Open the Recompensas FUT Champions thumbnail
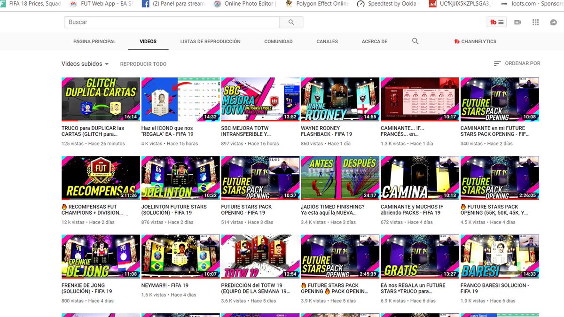The height and width of the screenshot is (317, 564). (101, 178)
